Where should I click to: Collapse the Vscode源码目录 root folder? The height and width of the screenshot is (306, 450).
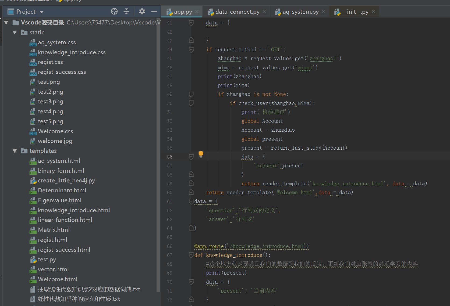coord(6,22)
